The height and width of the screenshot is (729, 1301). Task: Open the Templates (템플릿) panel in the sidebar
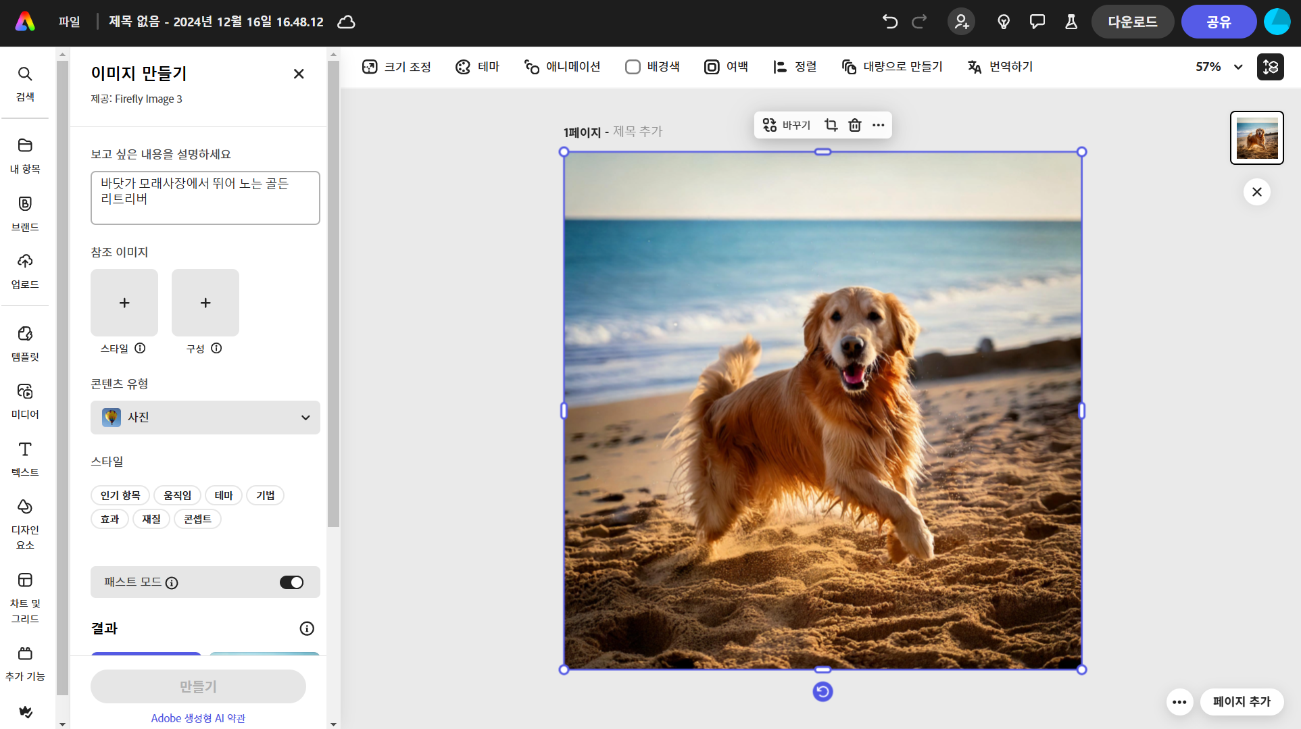coord(25,343)
